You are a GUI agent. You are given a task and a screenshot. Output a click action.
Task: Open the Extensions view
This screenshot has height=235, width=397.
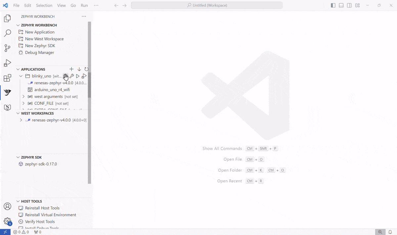click(7, 78)
